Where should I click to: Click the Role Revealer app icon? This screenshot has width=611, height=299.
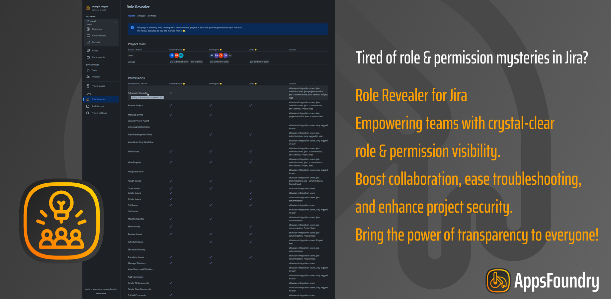[x=88, y=99]
